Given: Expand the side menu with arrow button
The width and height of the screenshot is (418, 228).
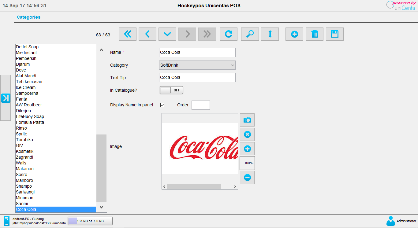Looking at the screenshot, I should 6,98.
